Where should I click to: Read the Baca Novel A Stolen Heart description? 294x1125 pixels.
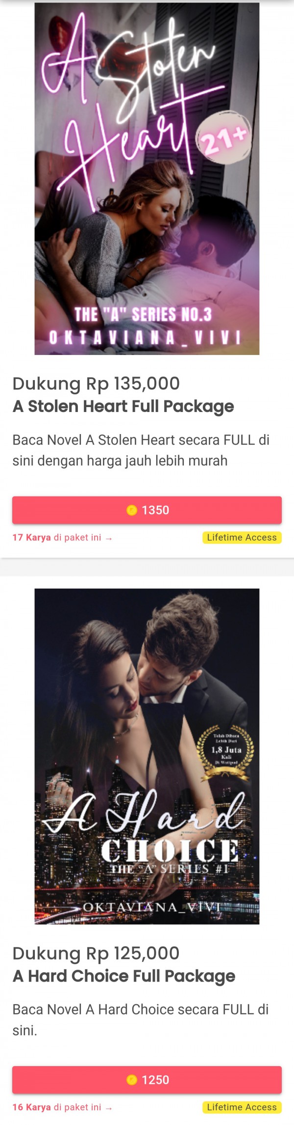141,450
